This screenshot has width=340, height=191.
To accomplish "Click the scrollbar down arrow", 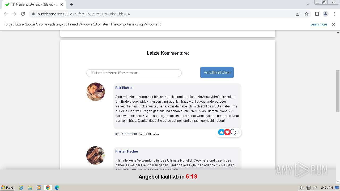I will (x=338, y=181).
